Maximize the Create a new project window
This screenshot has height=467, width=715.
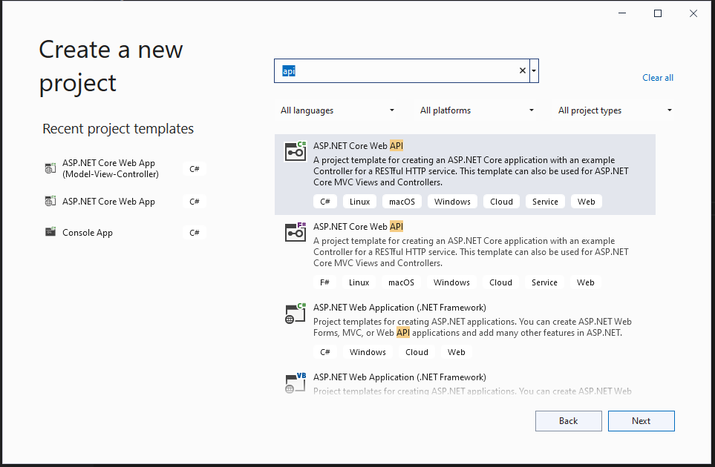click(657, 13)
